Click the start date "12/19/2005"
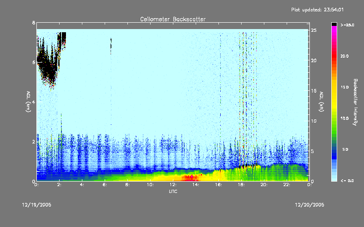The height and width of the screenshot is (227, 364). [x=37, y=205]
